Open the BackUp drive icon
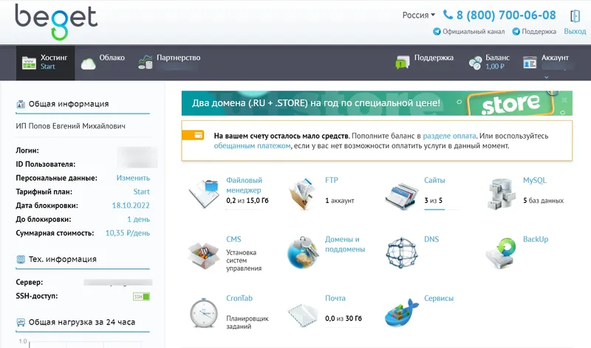 click(501, 253)
